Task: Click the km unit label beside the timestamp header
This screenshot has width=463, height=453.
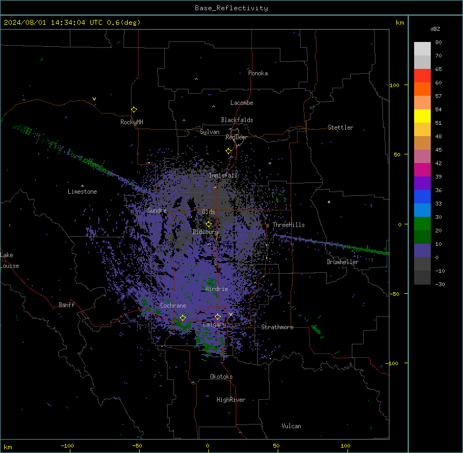Action: coord(400,23)
